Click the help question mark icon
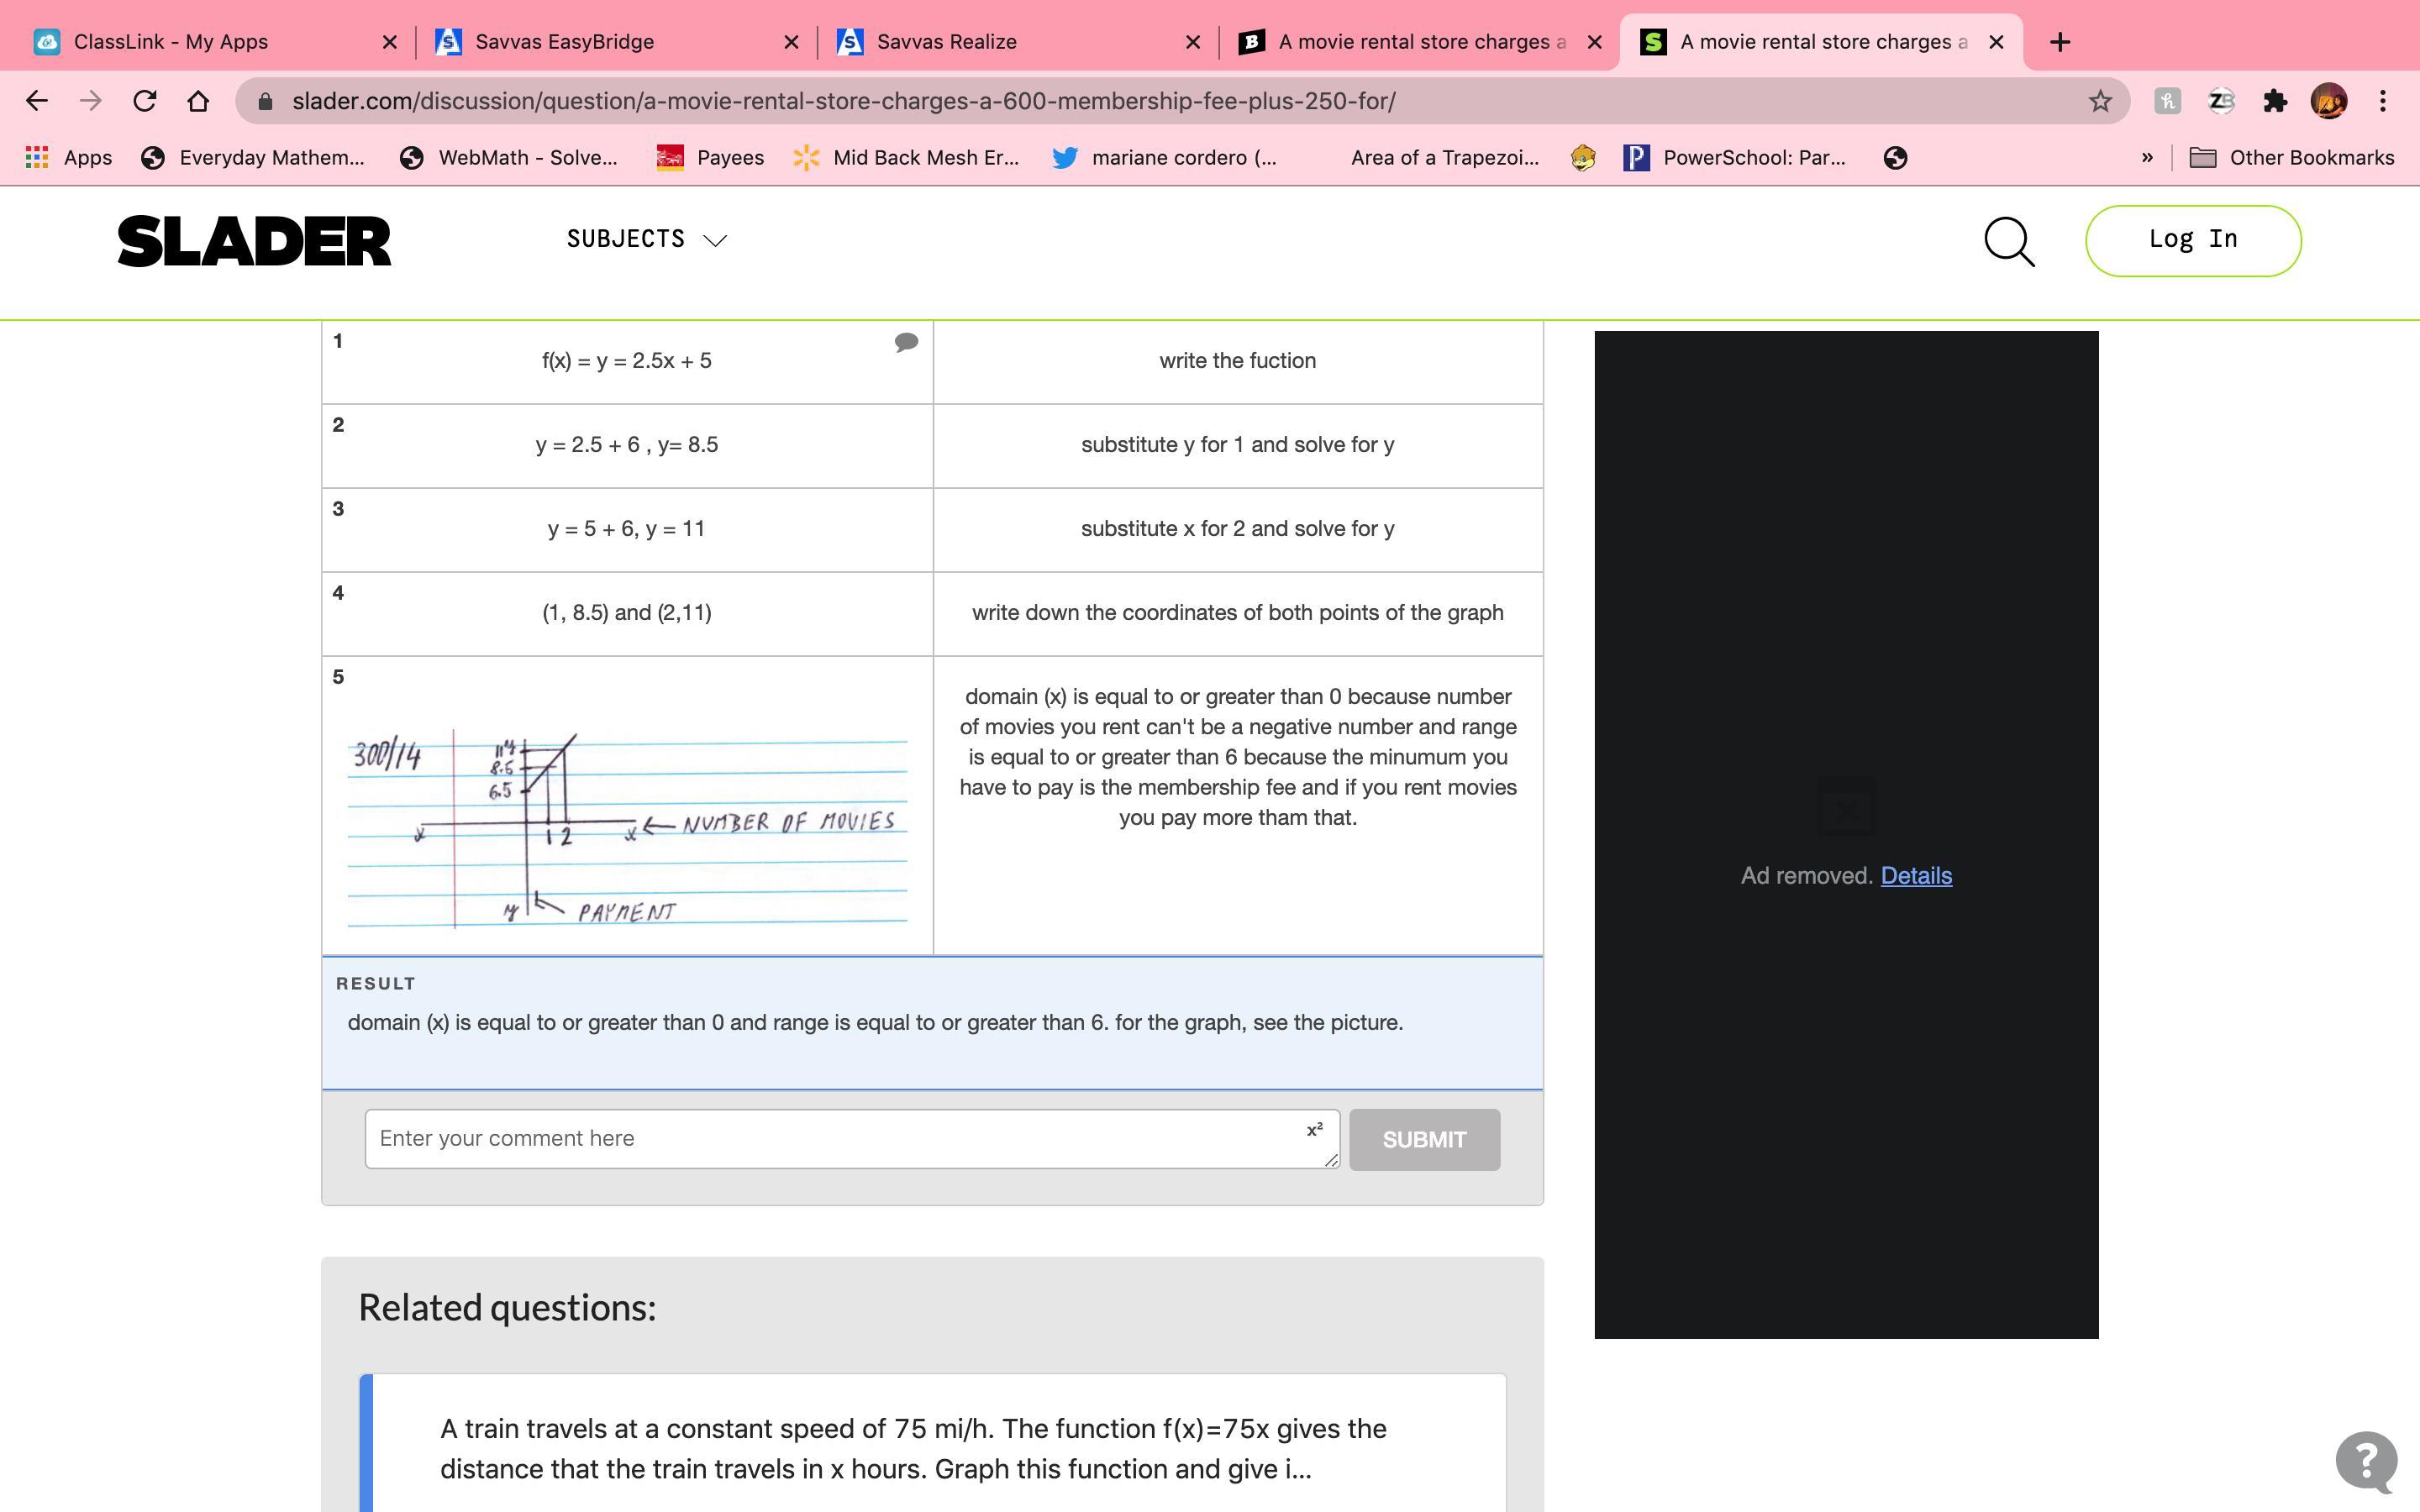 (2366, 1460)
